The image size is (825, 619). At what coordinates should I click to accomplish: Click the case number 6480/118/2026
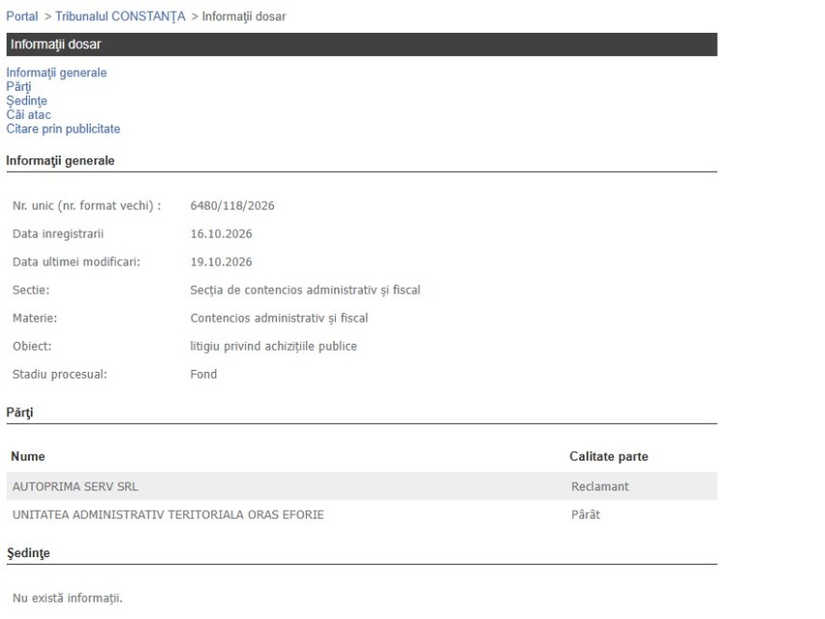232,206
